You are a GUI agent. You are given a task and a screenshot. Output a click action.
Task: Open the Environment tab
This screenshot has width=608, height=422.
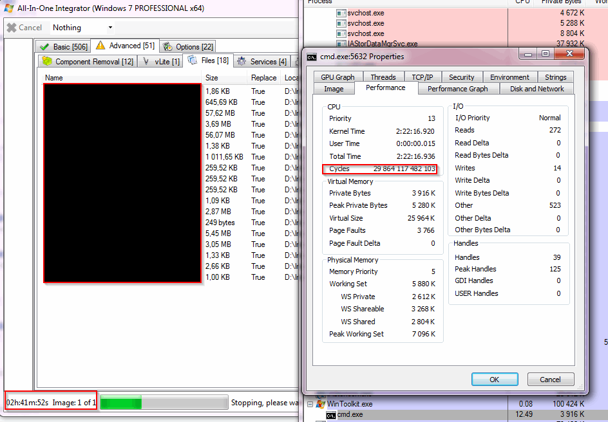pyautogui.click(x=509, y=77)
